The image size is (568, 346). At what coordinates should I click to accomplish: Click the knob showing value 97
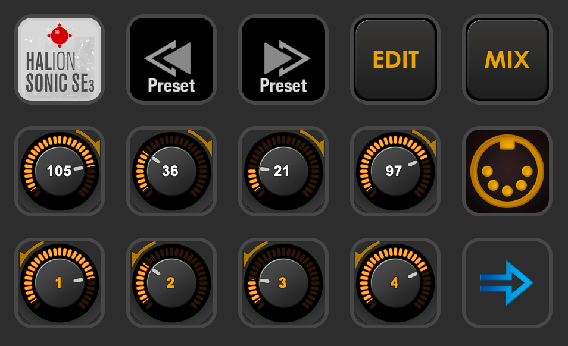tap(395, 171)
